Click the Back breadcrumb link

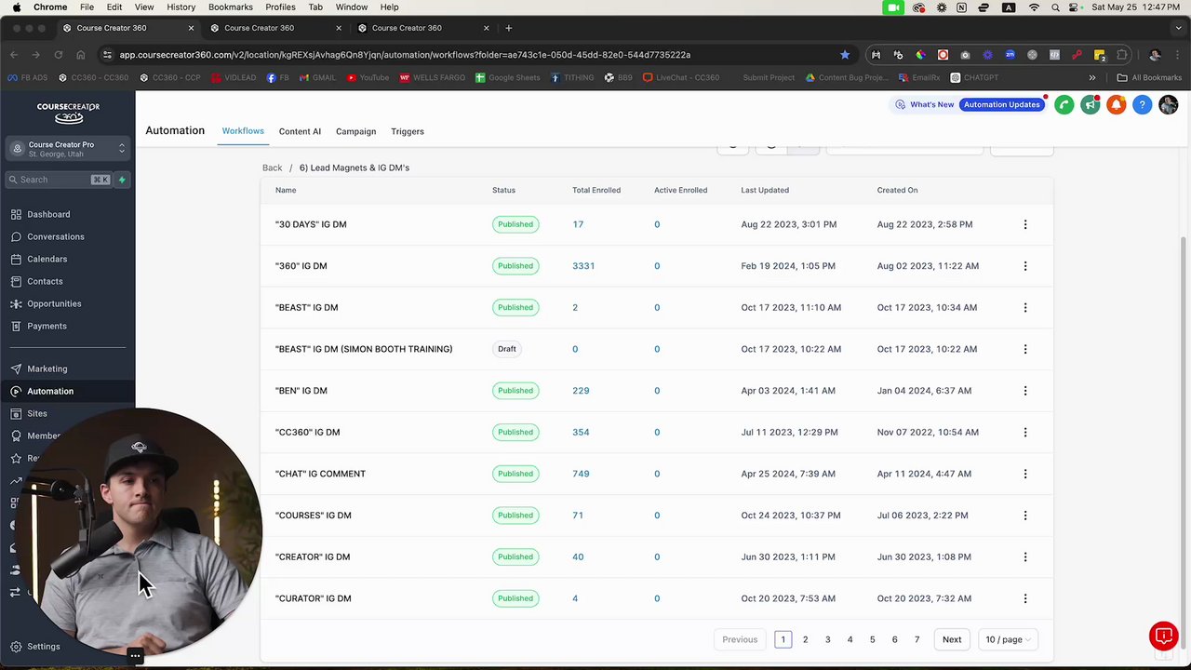[x=272, y=167]
